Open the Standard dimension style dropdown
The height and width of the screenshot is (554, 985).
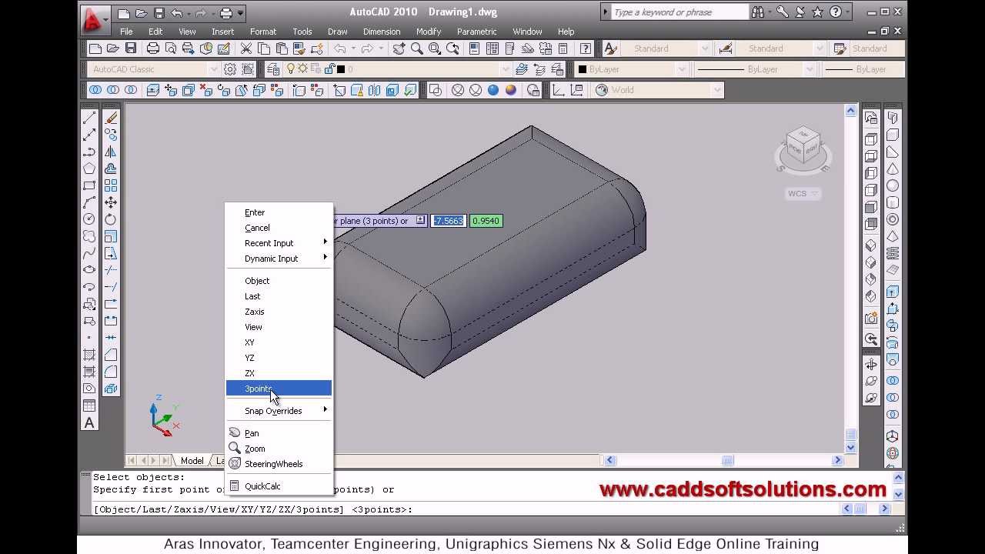click(819, 48)
